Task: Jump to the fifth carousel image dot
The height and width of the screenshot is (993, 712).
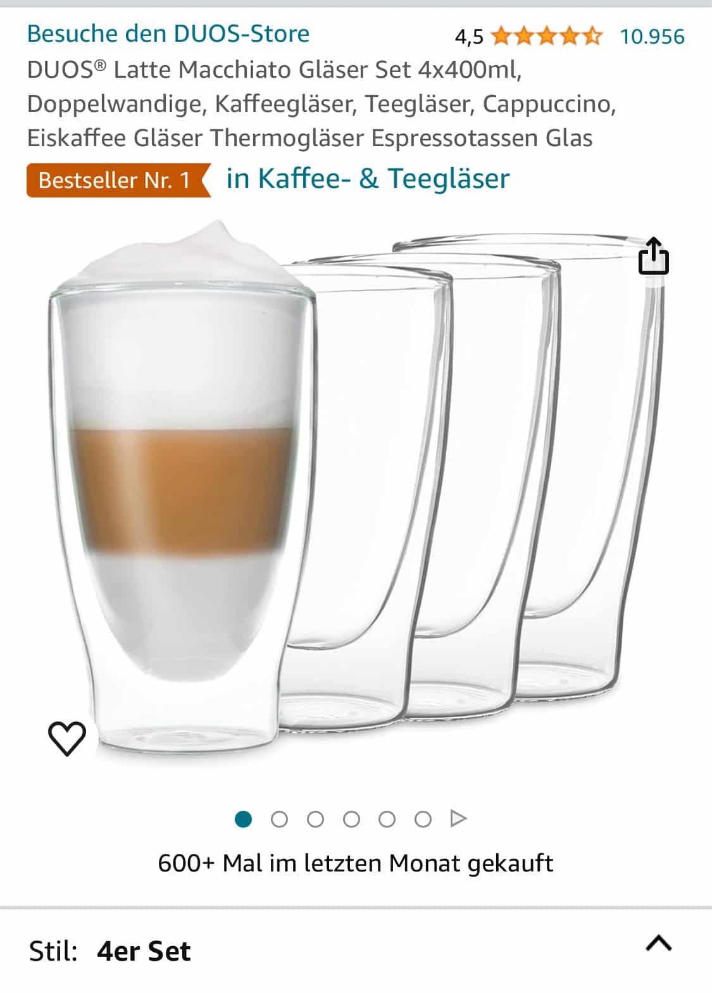Action: click(387, 820)
